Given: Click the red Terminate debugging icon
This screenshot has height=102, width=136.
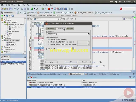Looking at the screenshot, I should pyautogui.click(x=49, y=9).
